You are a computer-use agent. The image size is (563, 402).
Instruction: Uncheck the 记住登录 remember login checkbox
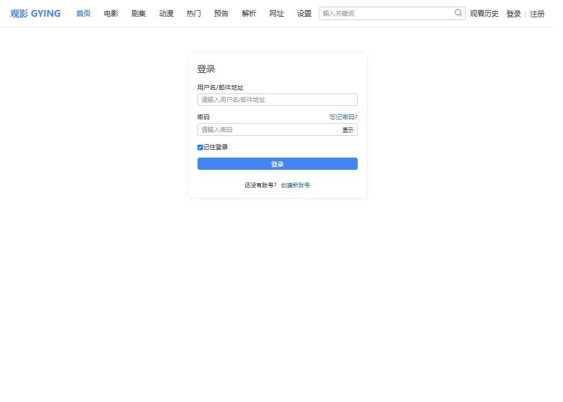[200, 147]
